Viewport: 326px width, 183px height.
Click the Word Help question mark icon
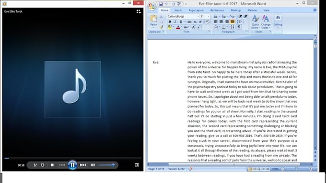tap(315, 10)
